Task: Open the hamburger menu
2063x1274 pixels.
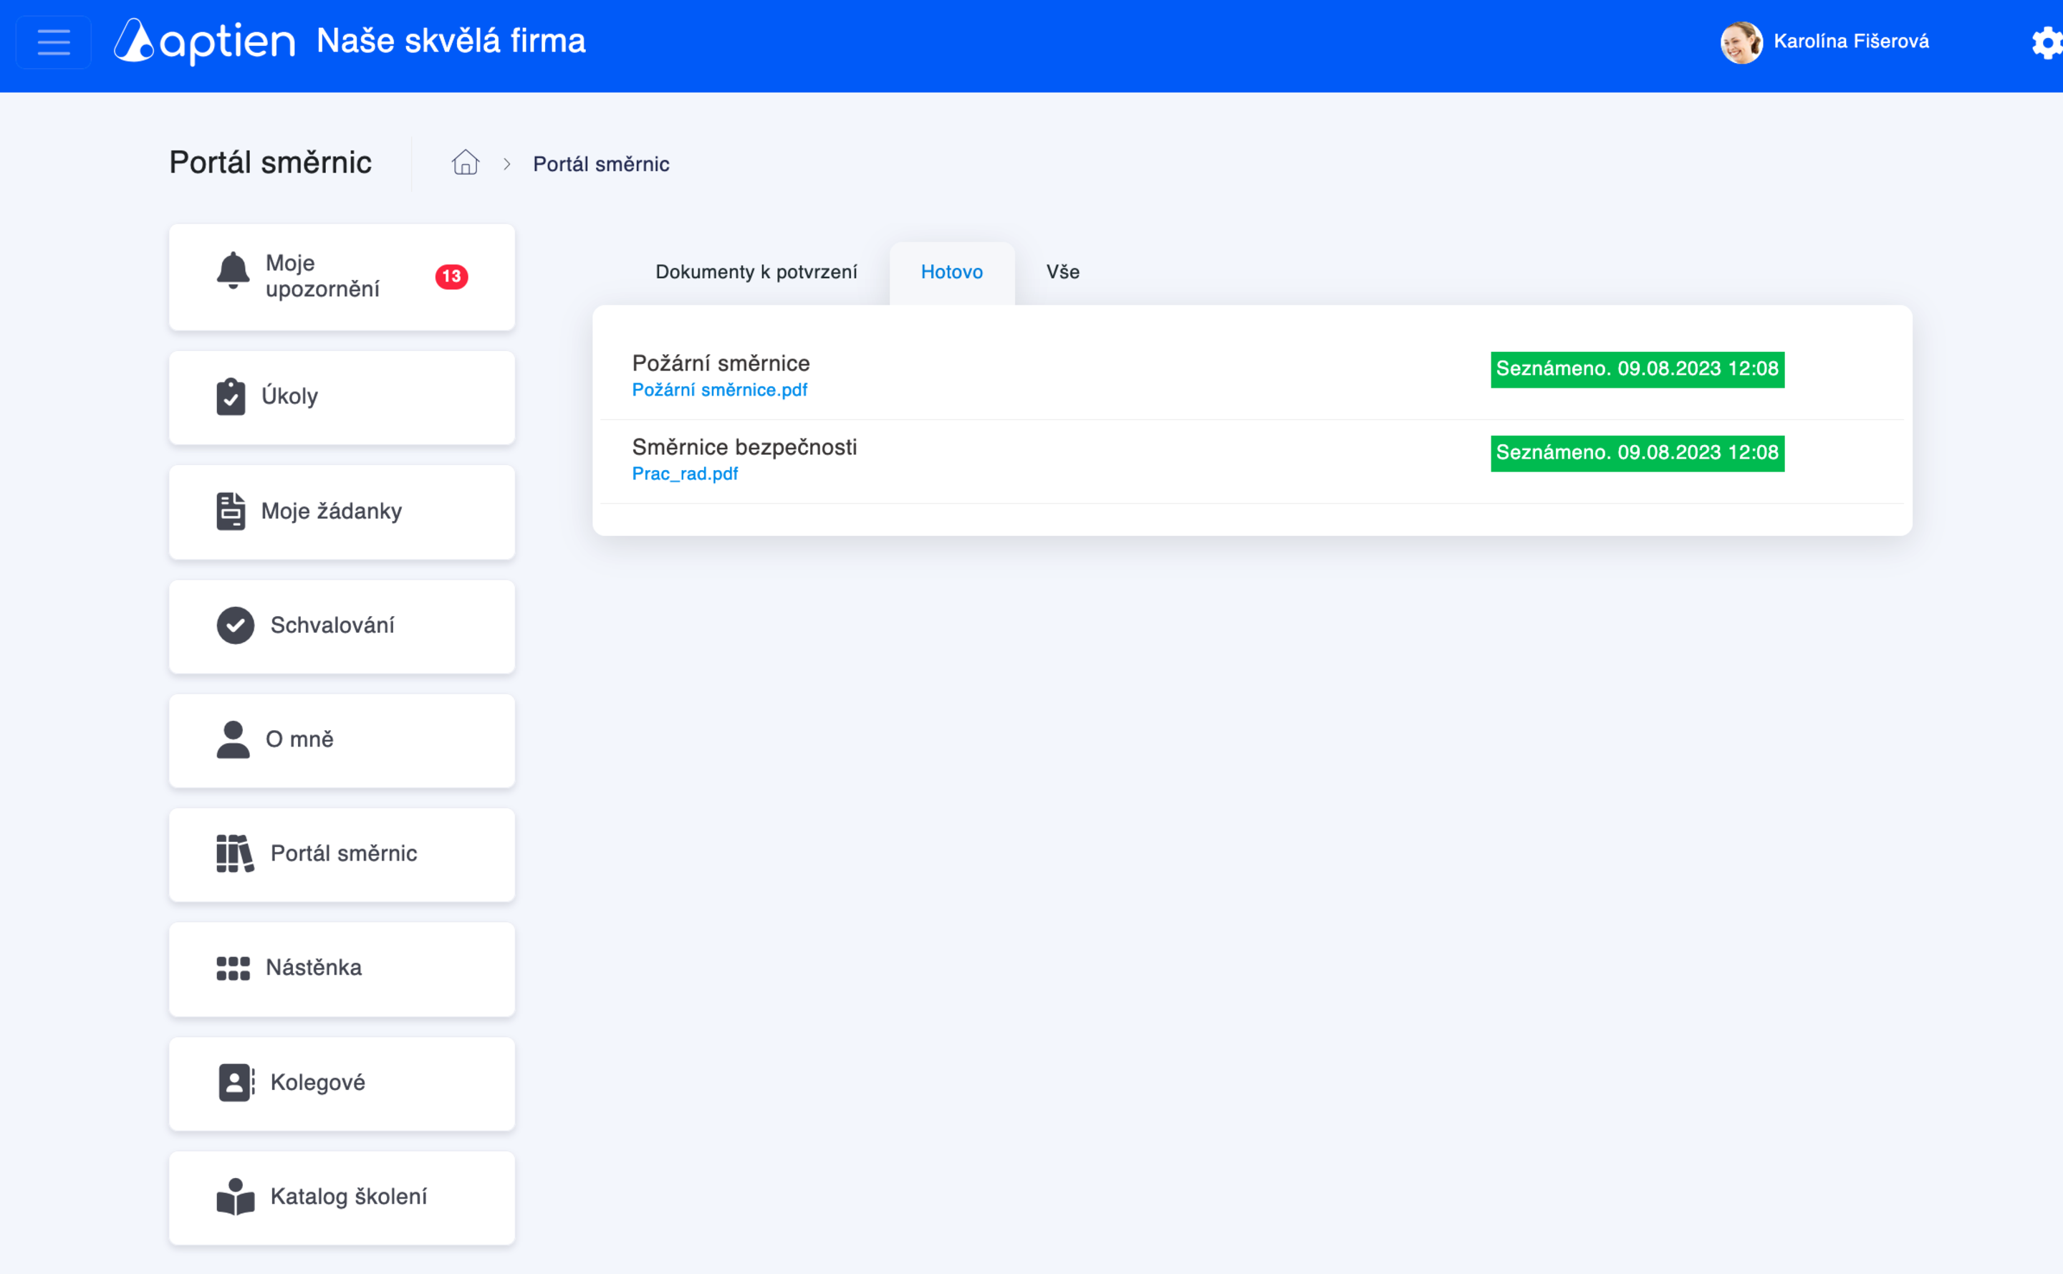Action: 53,42
